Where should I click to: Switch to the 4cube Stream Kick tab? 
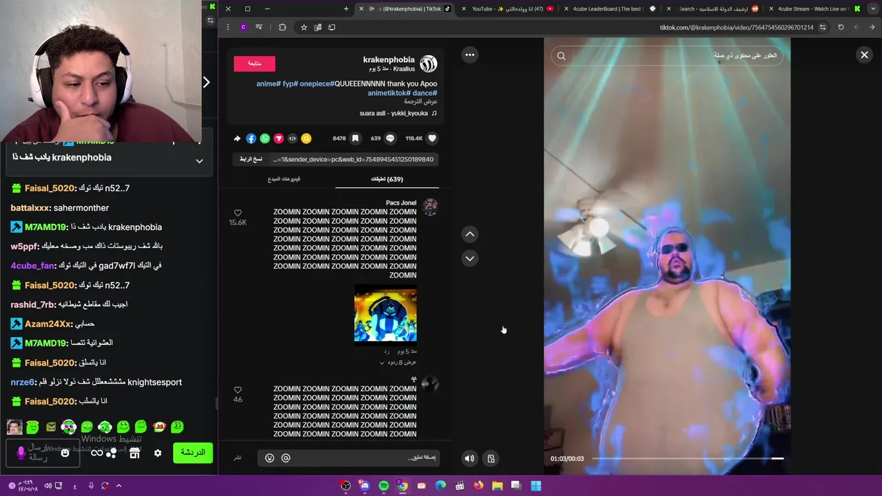click(813, 9)
